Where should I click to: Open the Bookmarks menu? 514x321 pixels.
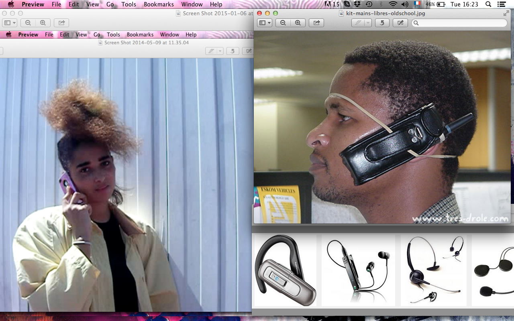(158, 4)
